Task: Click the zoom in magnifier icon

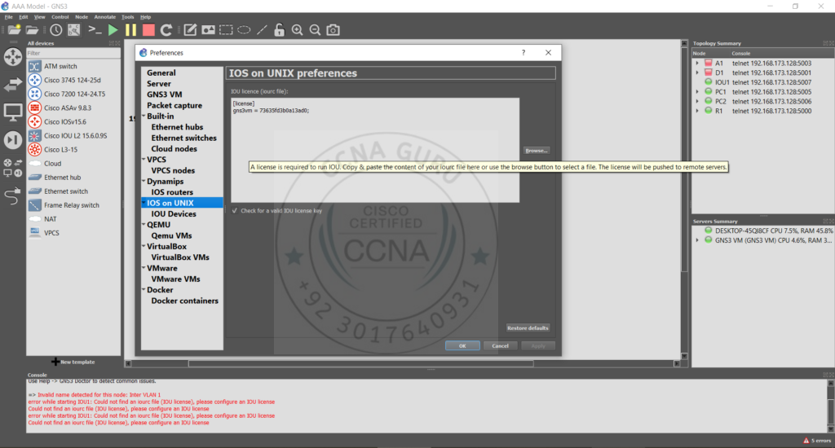Action: 297,30
